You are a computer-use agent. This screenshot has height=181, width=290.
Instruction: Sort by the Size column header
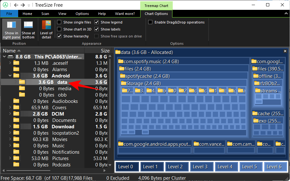pos(97,50)
